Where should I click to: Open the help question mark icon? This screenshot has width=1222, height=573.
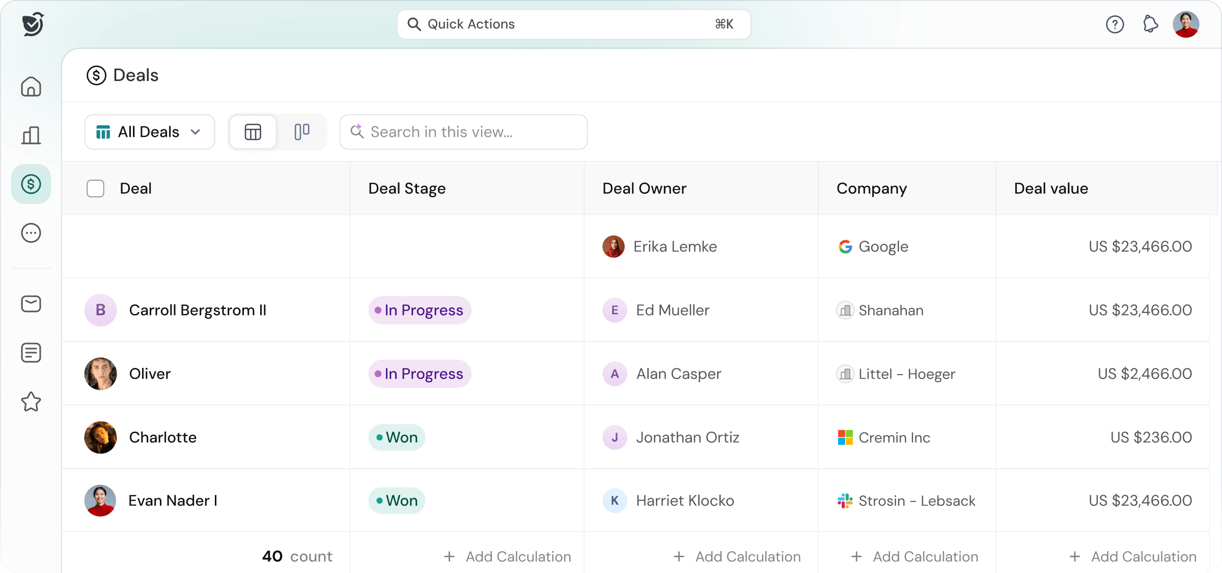(1115, 24)
